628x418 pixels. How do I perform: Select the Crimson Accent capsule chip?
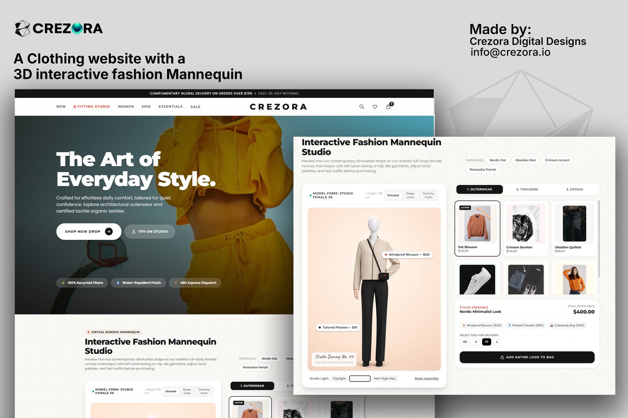tap(557, 160)
